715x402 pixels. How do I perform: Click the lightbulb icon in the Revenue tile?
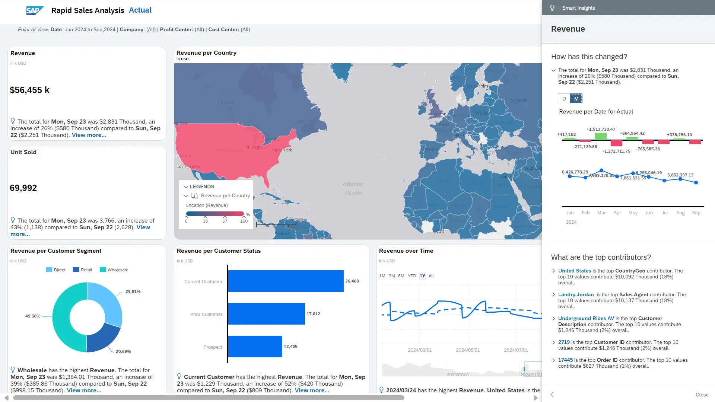coord(13,121)
